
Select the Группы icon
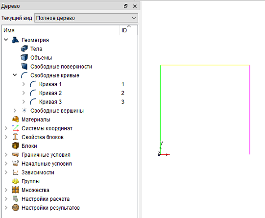(x=15, y=181)
